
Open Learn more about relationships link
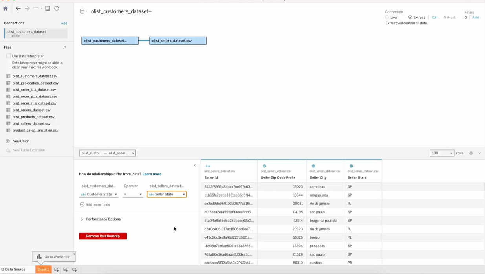152,174
